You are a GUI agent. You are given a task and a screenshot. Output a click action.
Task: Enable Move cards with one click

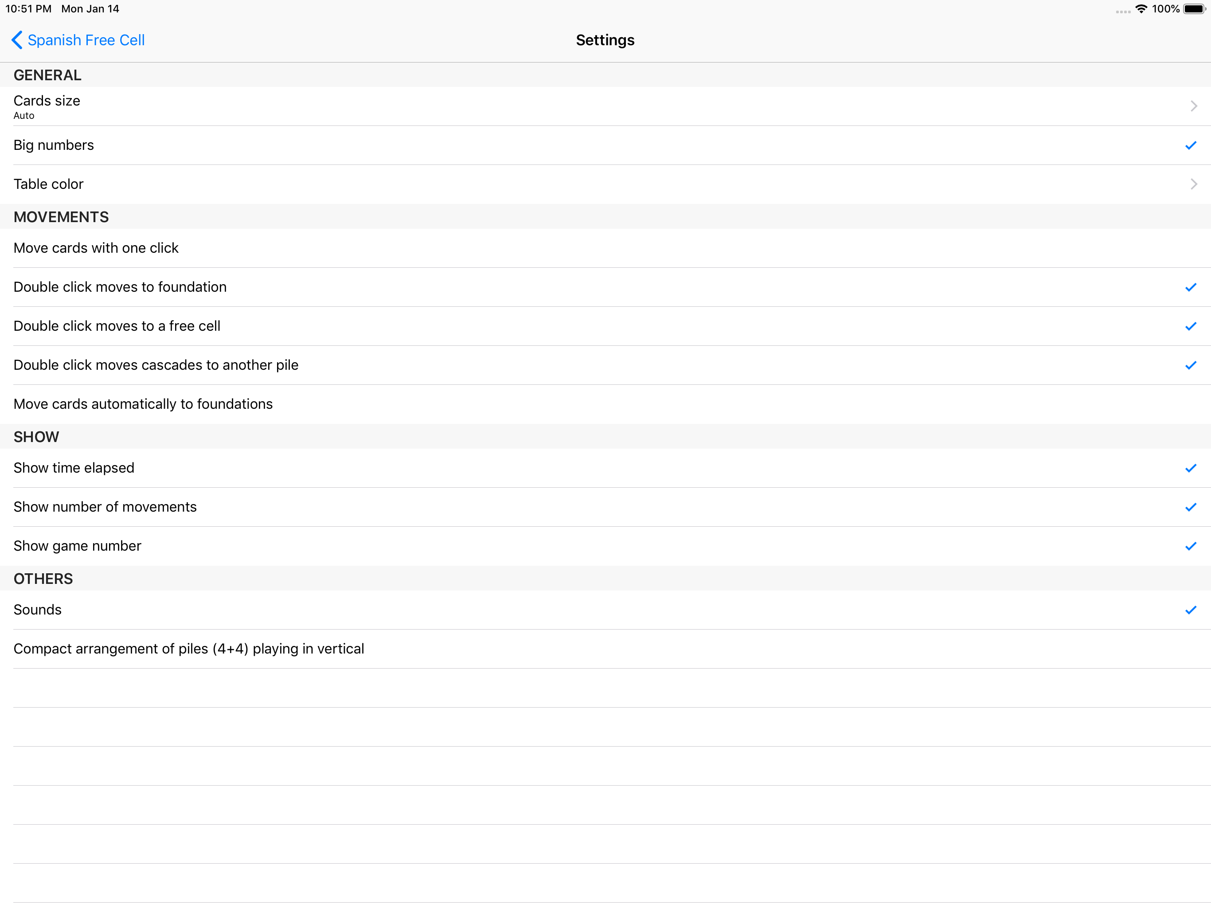point(96,248)
